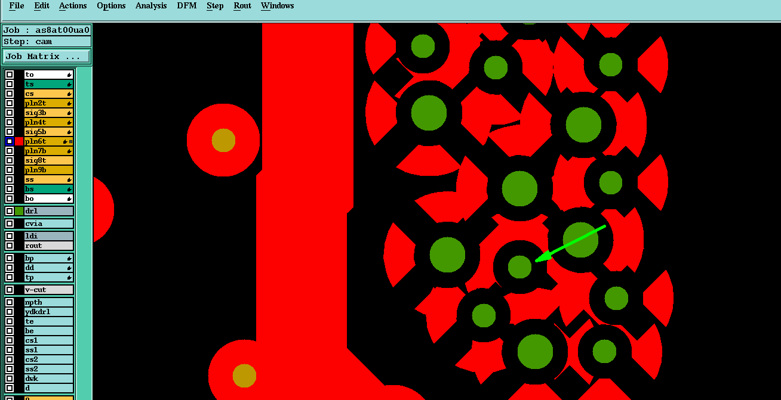Click the hand icon on the bs layer
Screen dimensions: 781x400
[69, 189]
